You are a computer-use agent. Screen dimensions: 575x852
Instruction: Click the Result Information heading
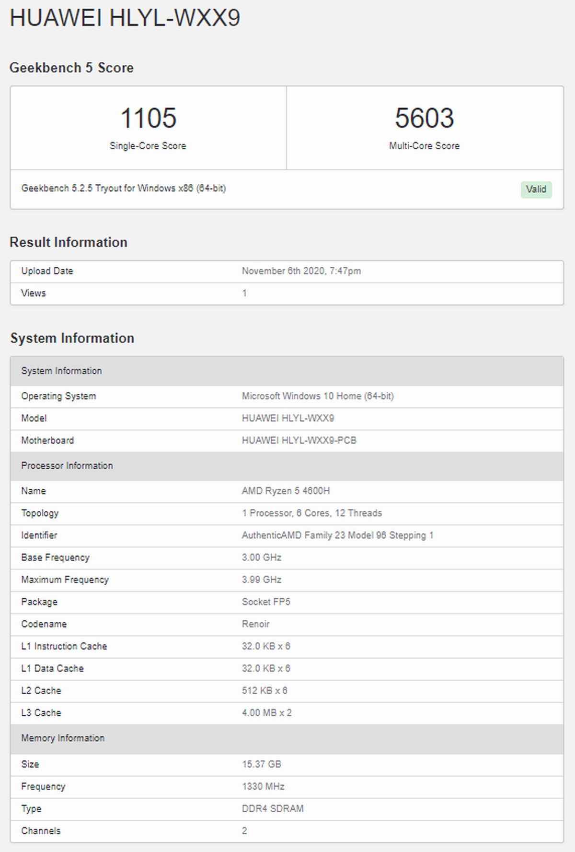pos(69,242)
